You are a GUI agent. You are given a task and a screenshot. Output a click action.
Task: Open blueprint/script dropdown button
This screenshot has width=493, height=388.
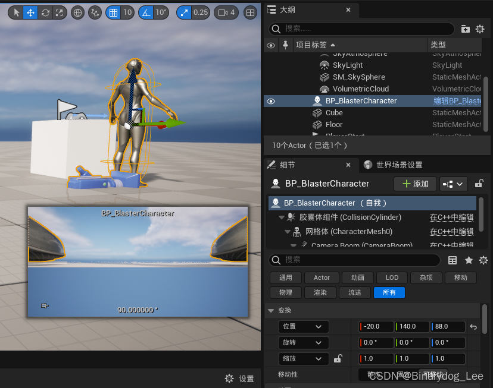click(453, 184)
